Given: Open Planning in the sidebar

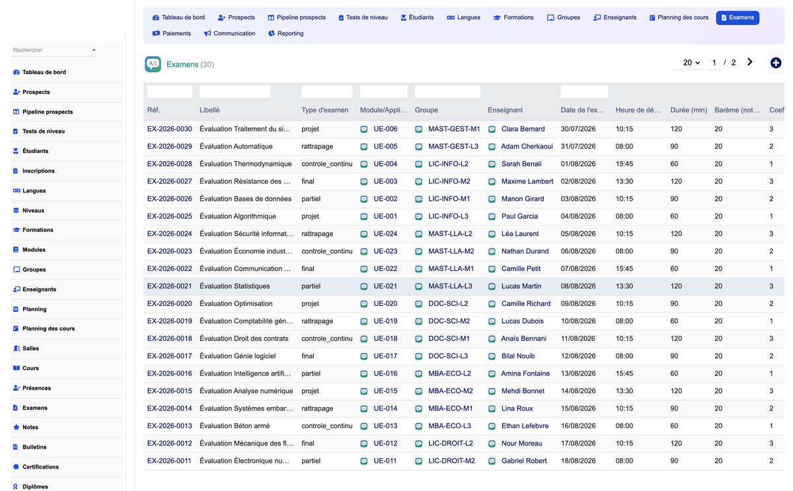Looking at the screenshot, I should pyautogui.click(x=34, y=309).
